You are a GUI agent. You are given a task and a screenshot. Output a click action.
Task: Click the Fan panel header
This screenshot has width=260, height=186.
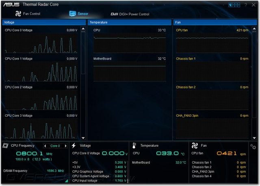point(215,22)
